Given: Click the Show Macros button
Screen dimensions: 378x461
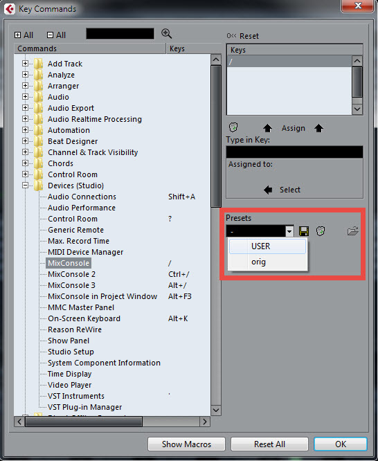Looking at the screenshot, I should tap(186, 444).
